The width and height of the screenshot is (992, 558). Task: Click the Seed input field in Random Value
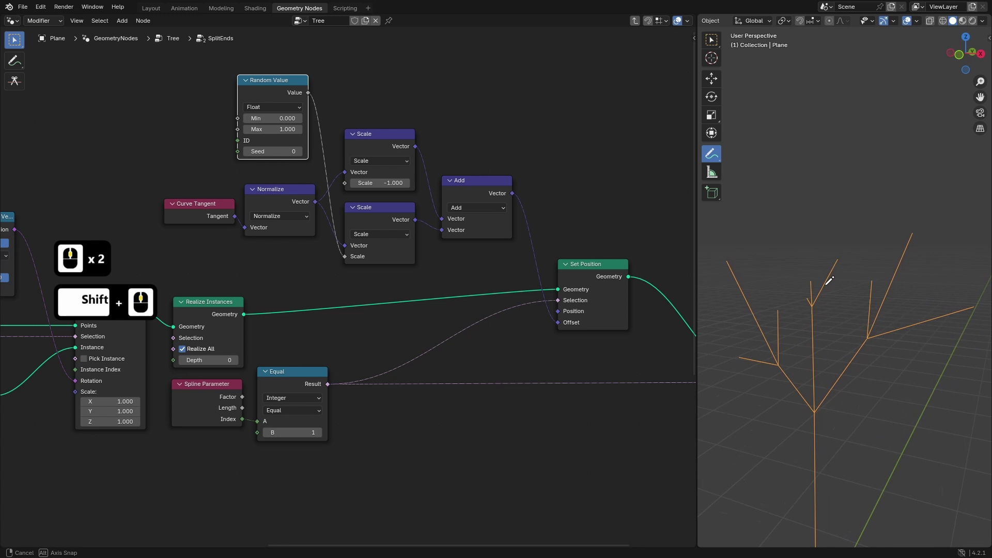273,151
